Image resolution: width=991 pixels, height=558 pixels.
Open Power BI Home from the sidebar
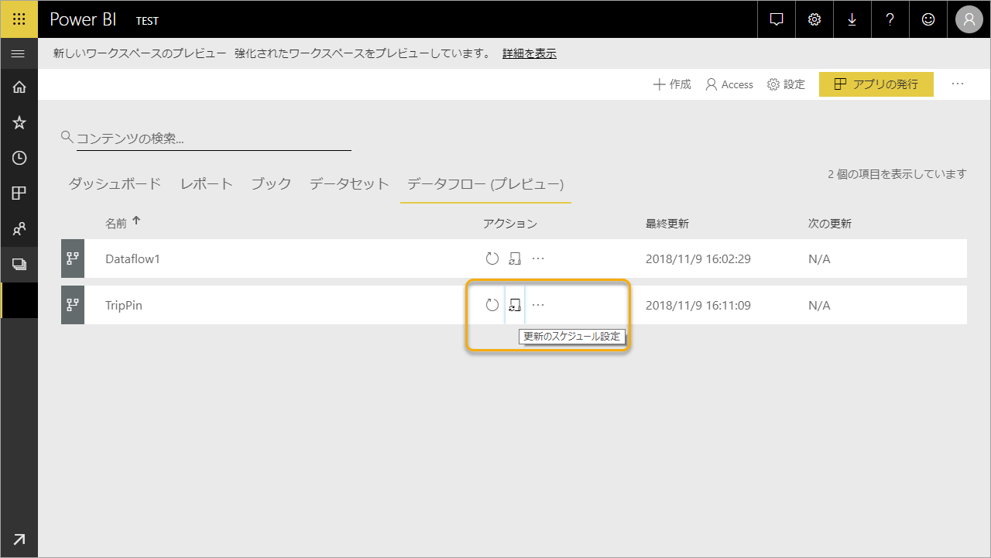coord(19,86)
